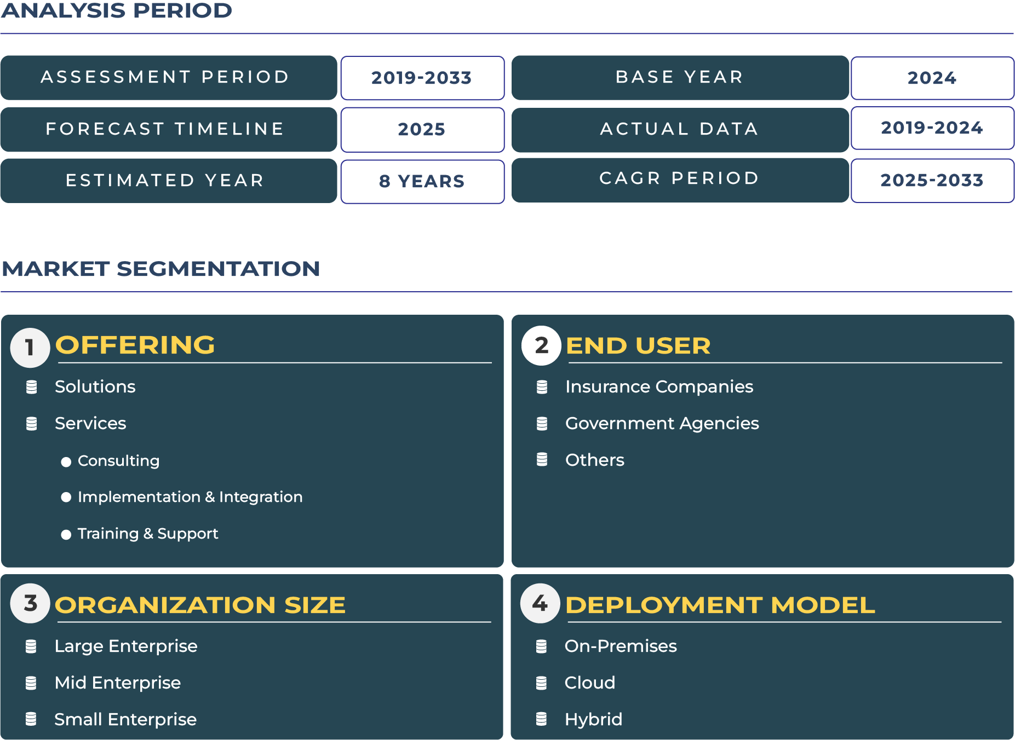This screenshot has width=1015, height=740.
Task: Click the icon beside Large Enterprise
Action: [31, 646]
